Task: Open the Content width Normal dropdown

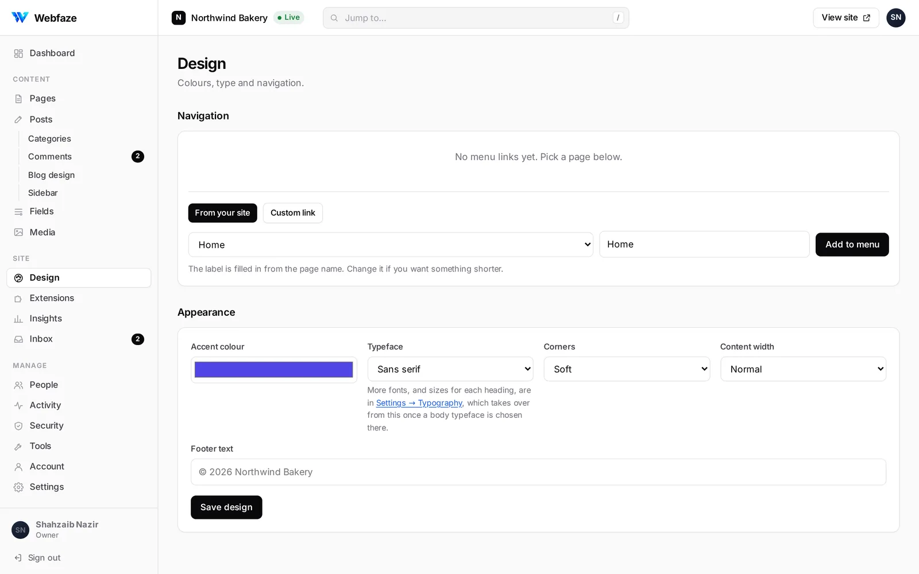Action: click(x=803, y=369)
